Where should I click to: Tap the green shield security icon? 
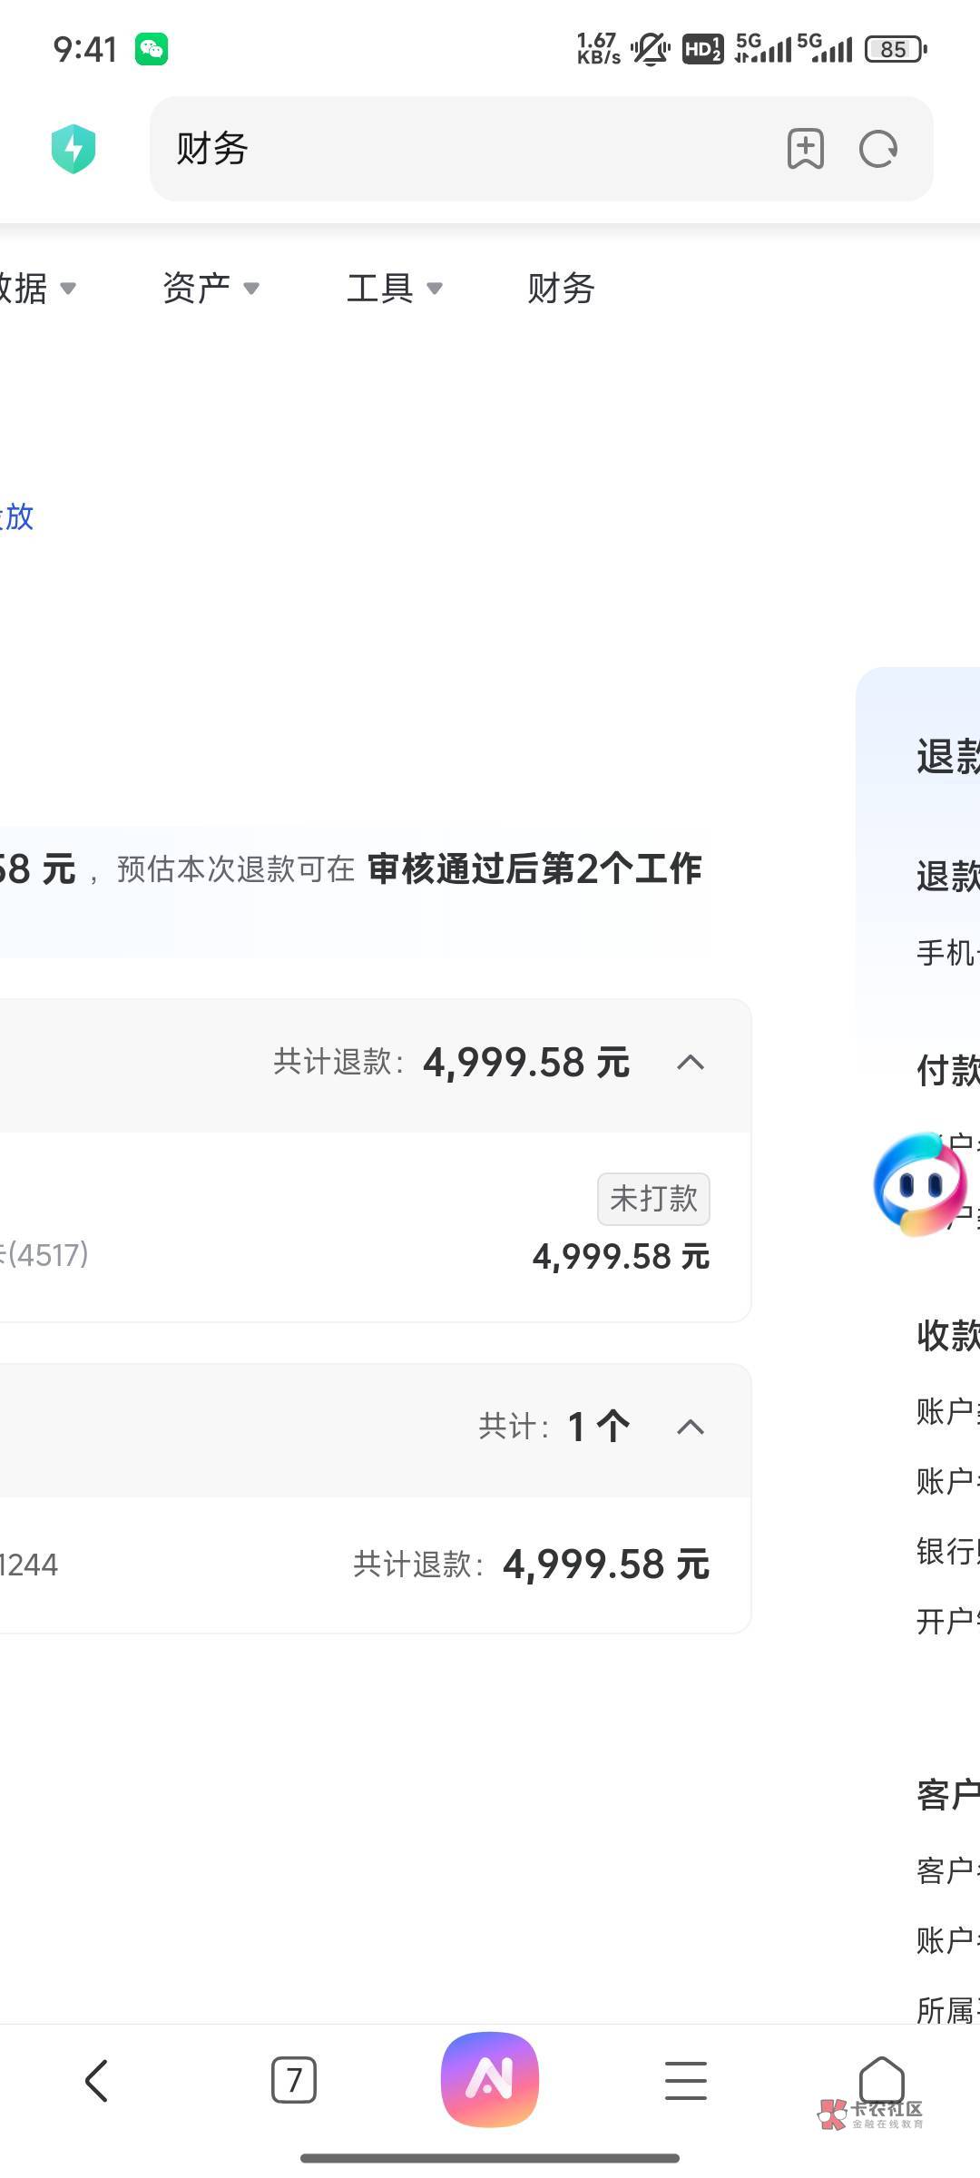[73, 149]
